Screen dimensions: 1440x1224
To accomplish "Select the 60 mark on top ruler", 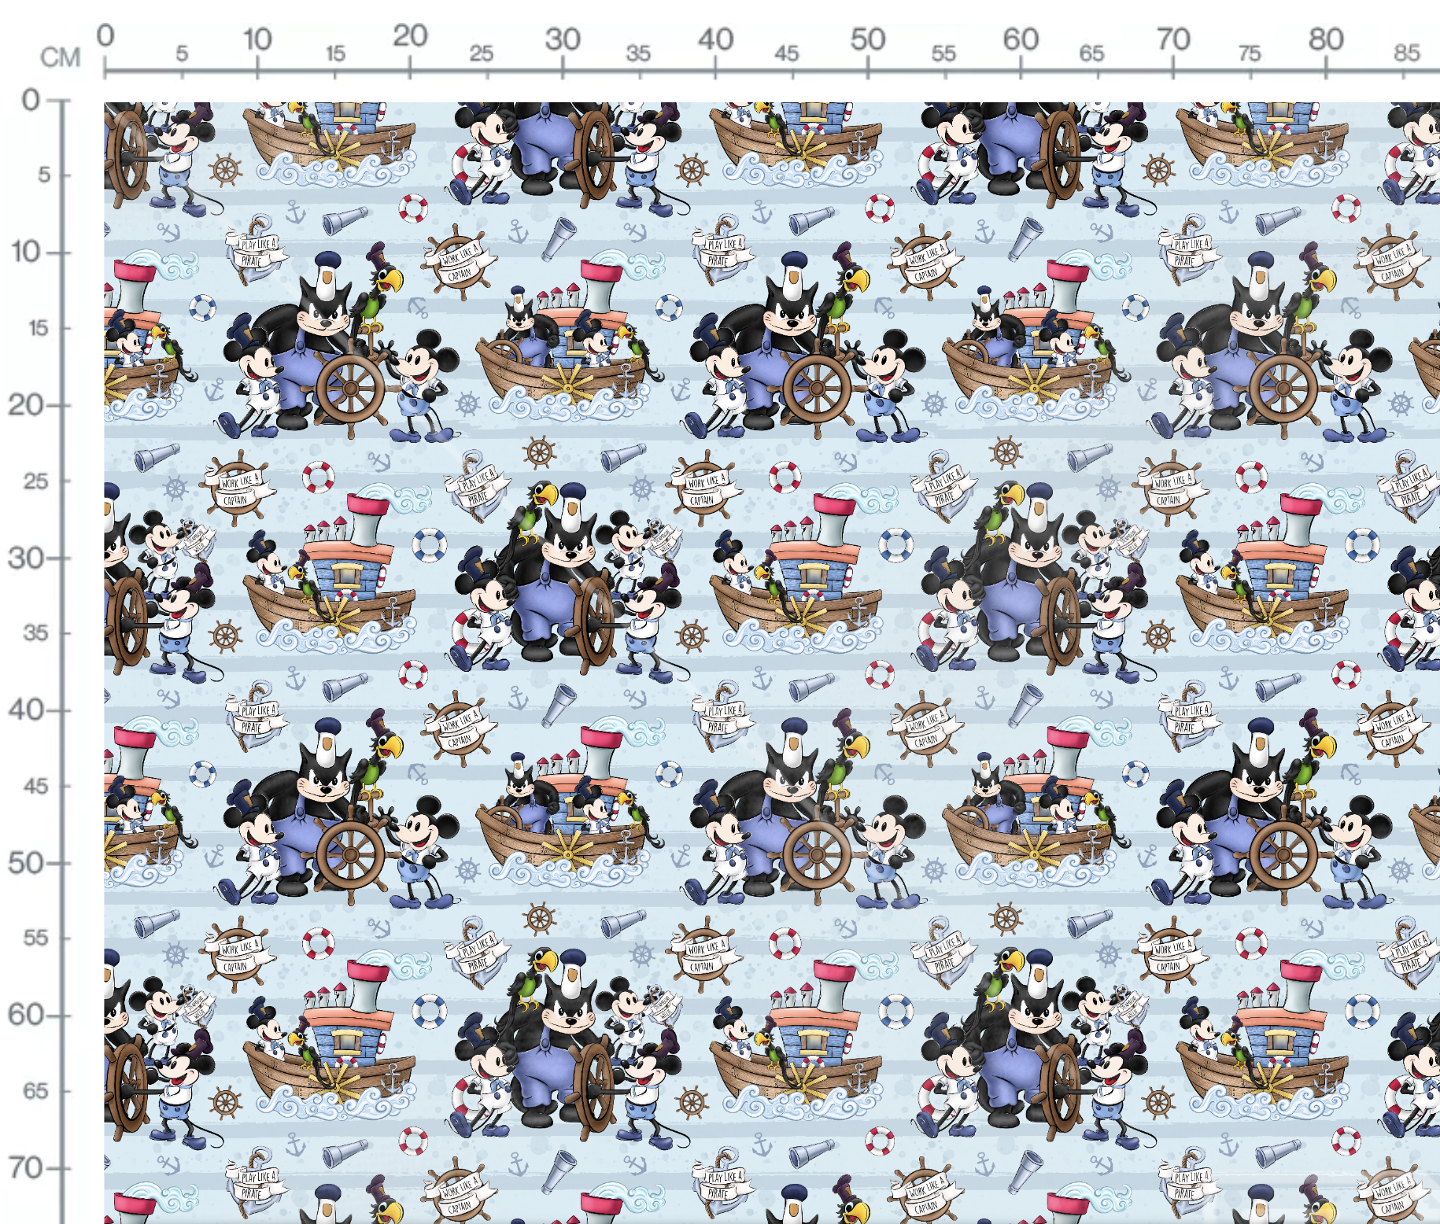I will (1021, 39).
